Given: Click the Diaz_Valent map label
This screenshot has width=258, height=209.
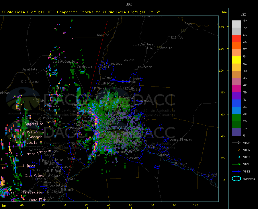Looking at the screenshot, I should click(35, 176).
